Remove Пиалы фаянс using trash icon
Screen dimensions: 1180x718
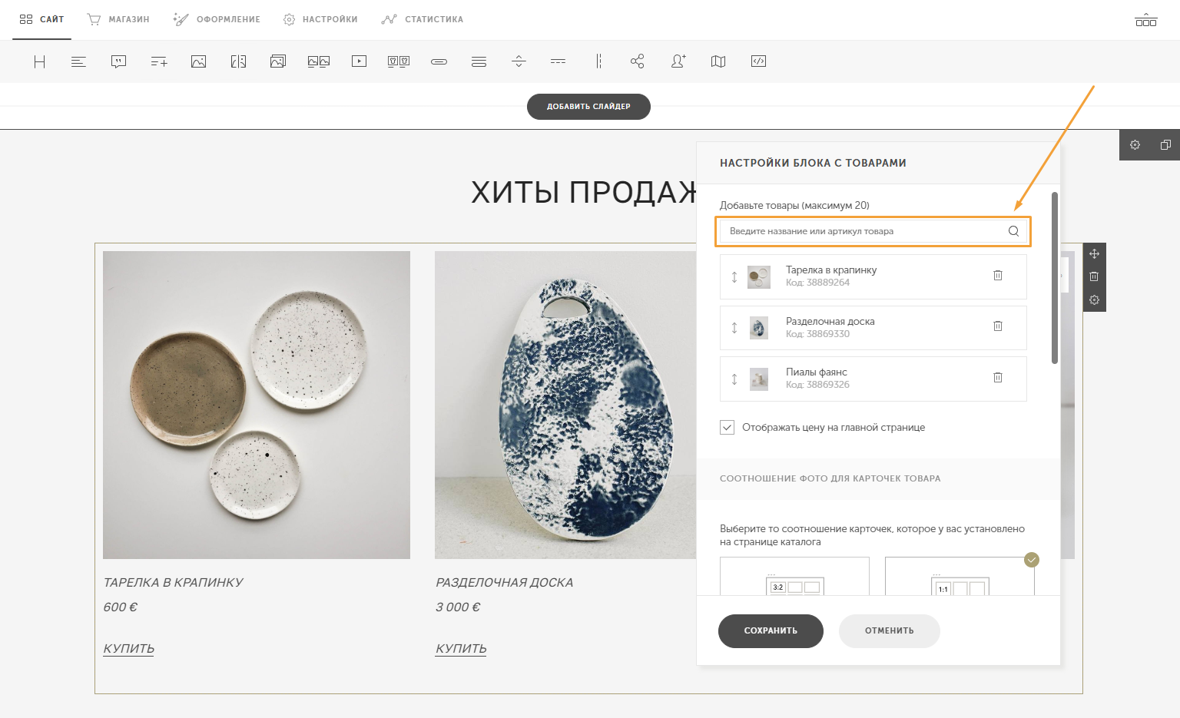pyautogui.click(x=997, y=378)
